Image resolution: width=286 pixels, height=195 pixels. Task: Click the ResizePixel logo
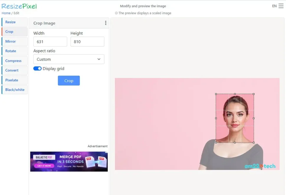tap(19, 6)
